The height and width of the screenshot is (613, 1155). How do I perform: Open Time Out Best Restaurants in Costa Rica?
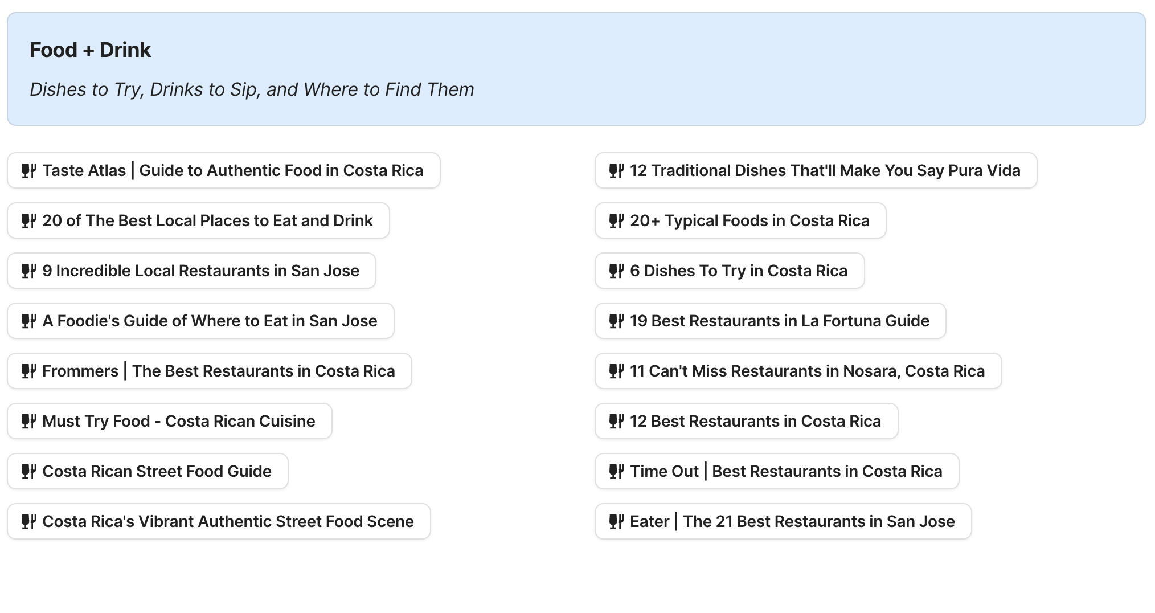pyautogui.click(x=786, y=471)
